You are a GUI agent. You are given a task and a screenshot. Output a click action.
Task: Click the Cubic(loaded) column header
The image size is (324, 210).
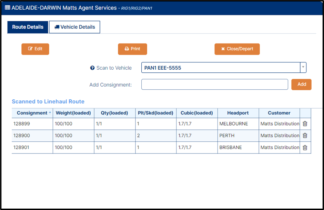pos(197,113)
